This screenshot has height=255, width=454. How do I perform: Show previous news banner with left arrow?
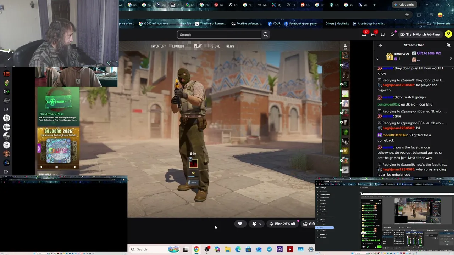click(41, 167)
